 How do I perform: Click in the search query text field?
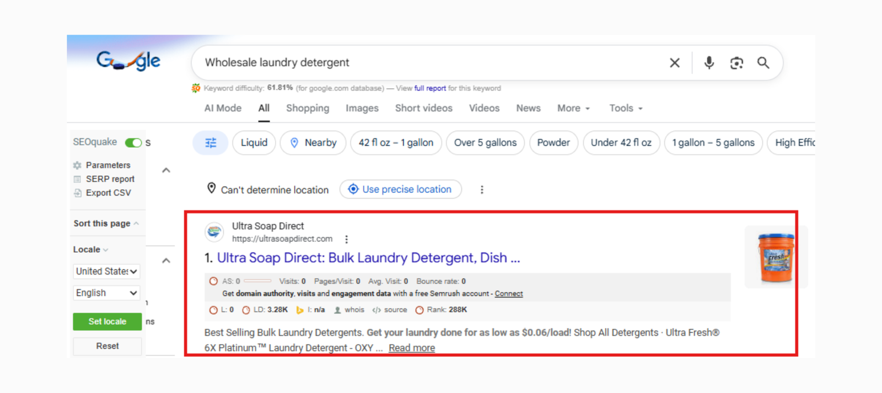pos(430,63)
